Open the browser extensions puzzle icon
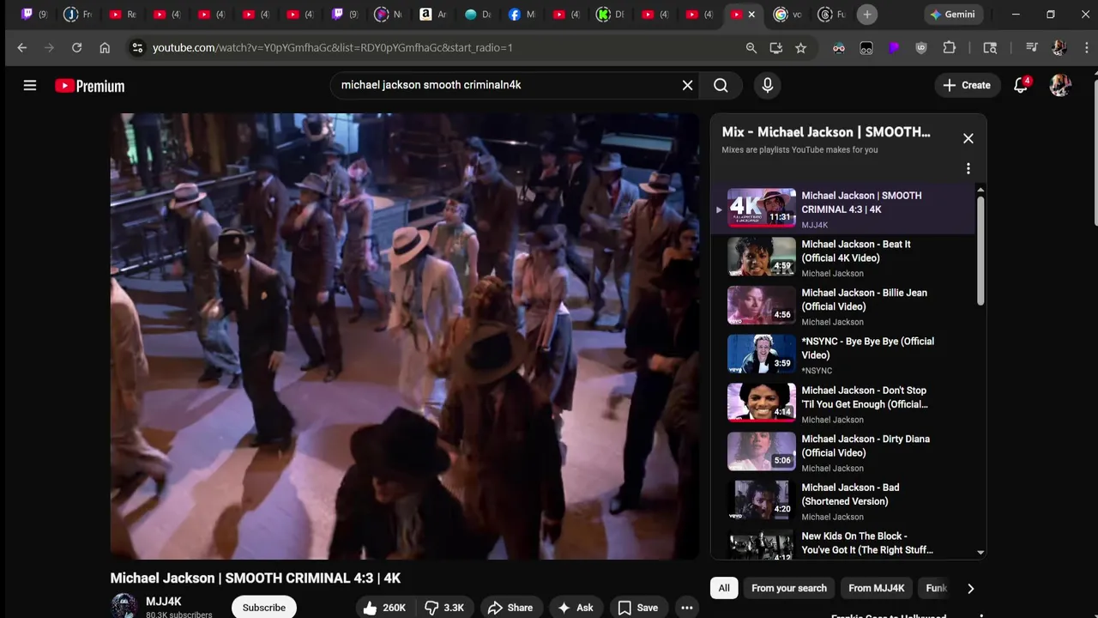Screen dimensions: 1098x618 [949, 48]
